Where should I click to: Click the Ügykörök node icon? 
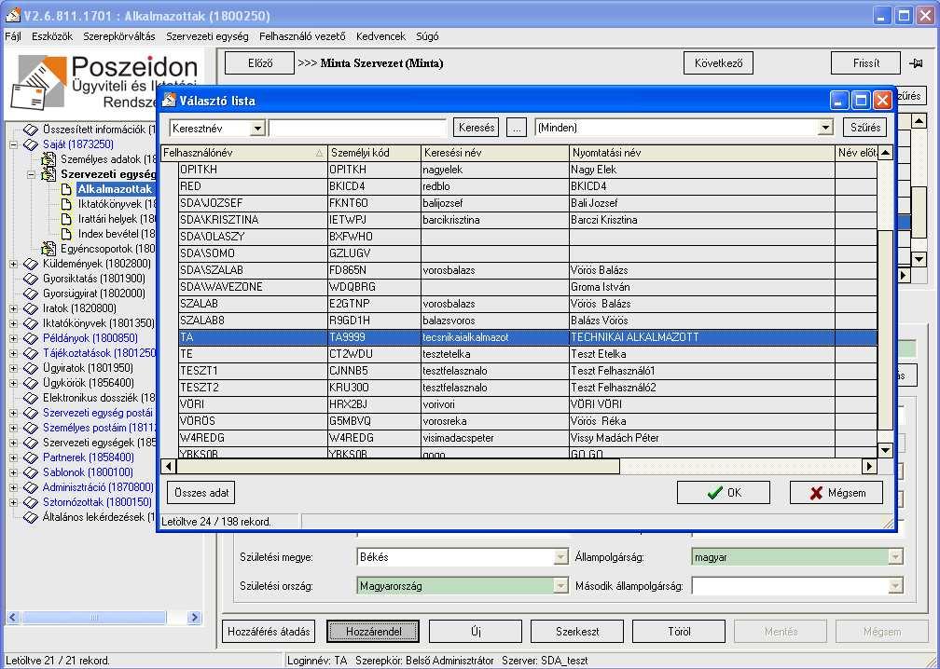pos(31,383)
